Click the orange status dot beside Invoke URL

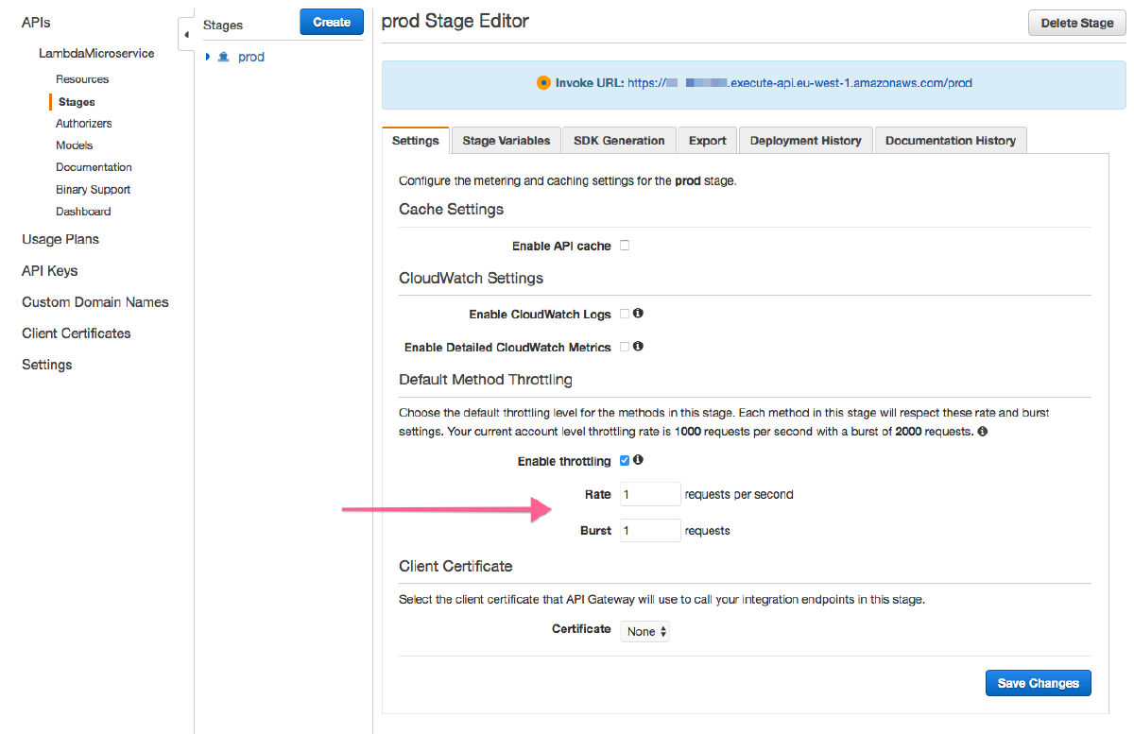tap(543, 82)
